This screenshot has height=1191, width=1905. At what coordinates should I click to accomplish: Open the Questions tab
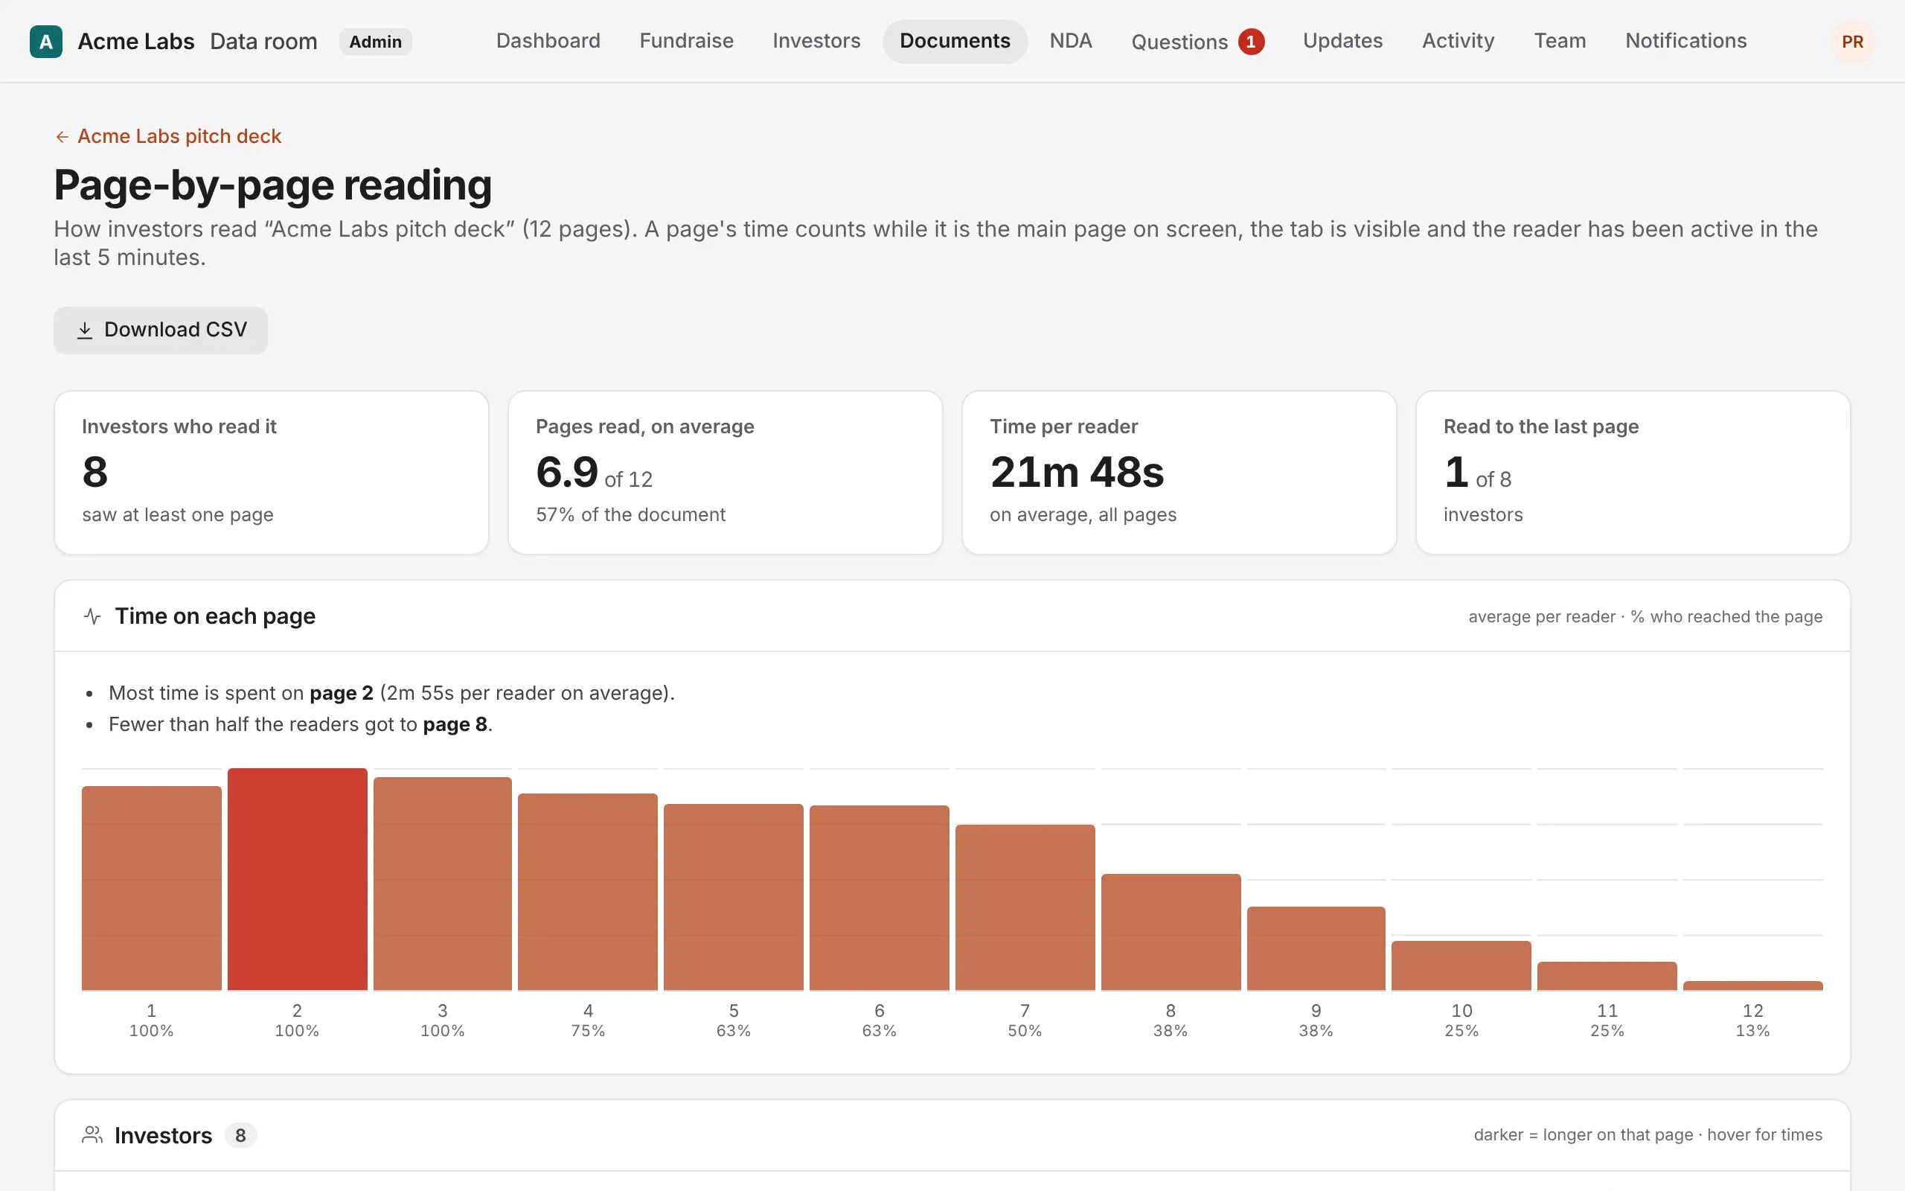pos(1197,42)
